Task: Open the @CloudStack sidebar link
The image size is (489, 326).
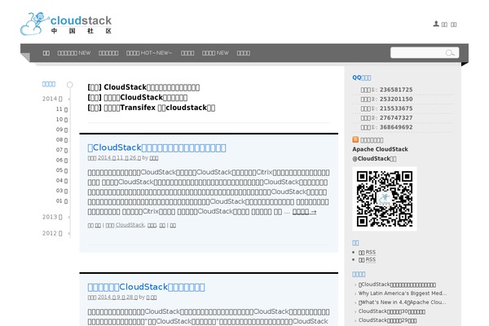Action: 374,158
